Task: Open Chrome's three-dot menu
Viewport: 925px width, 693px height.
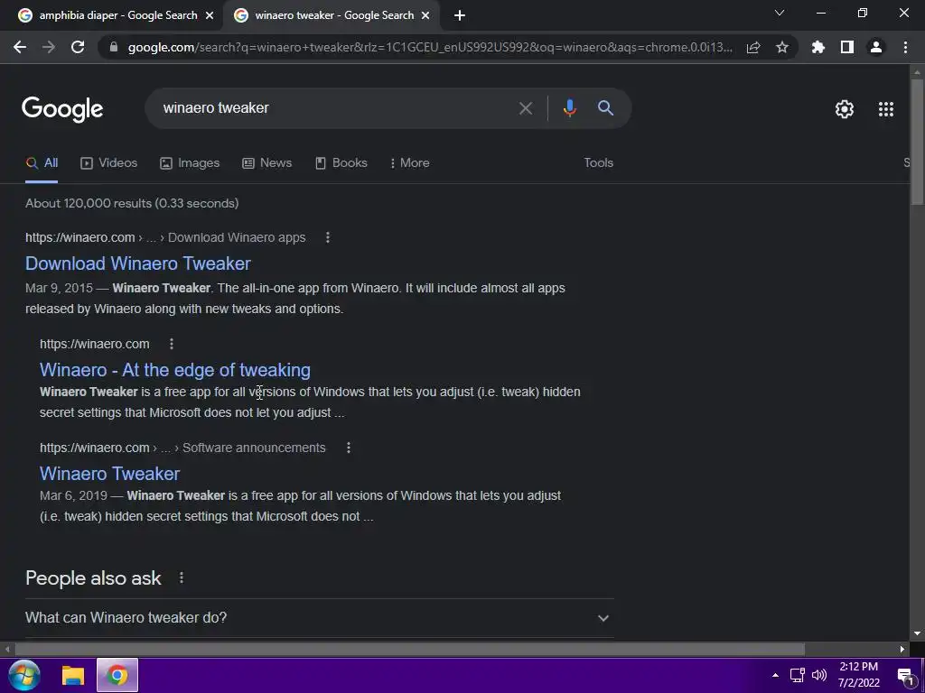Action: [905, 47]
